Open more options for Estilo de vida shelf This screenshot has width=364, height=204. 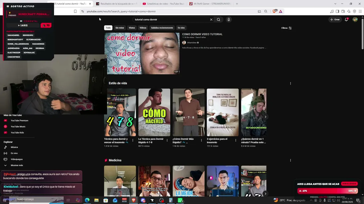[290, 83]
